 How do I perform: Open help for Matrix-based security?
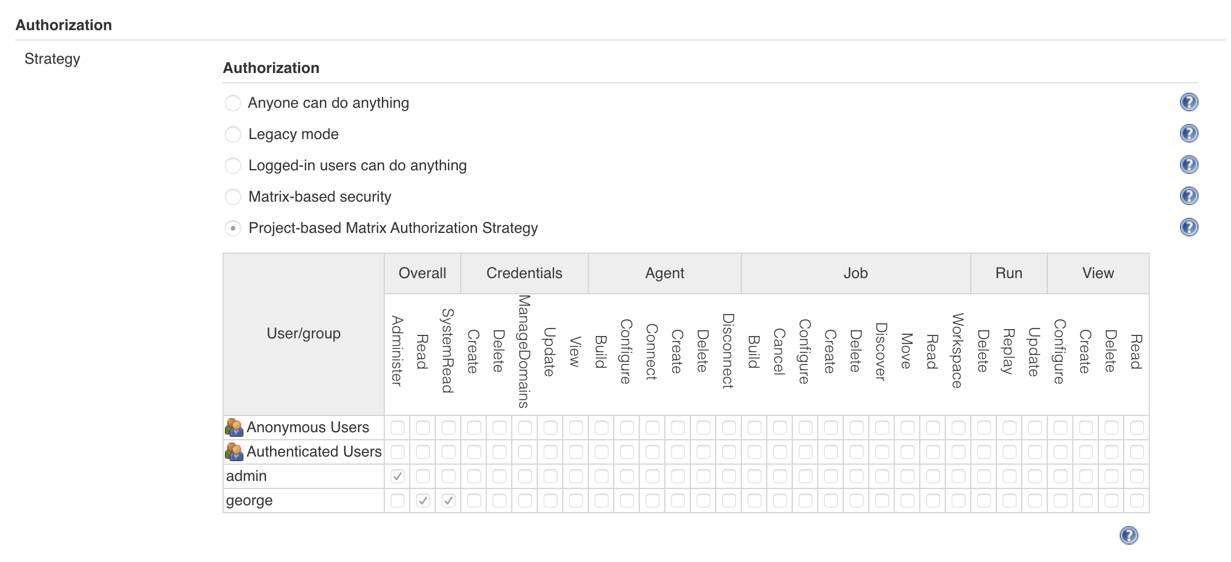coord(1189,196)
